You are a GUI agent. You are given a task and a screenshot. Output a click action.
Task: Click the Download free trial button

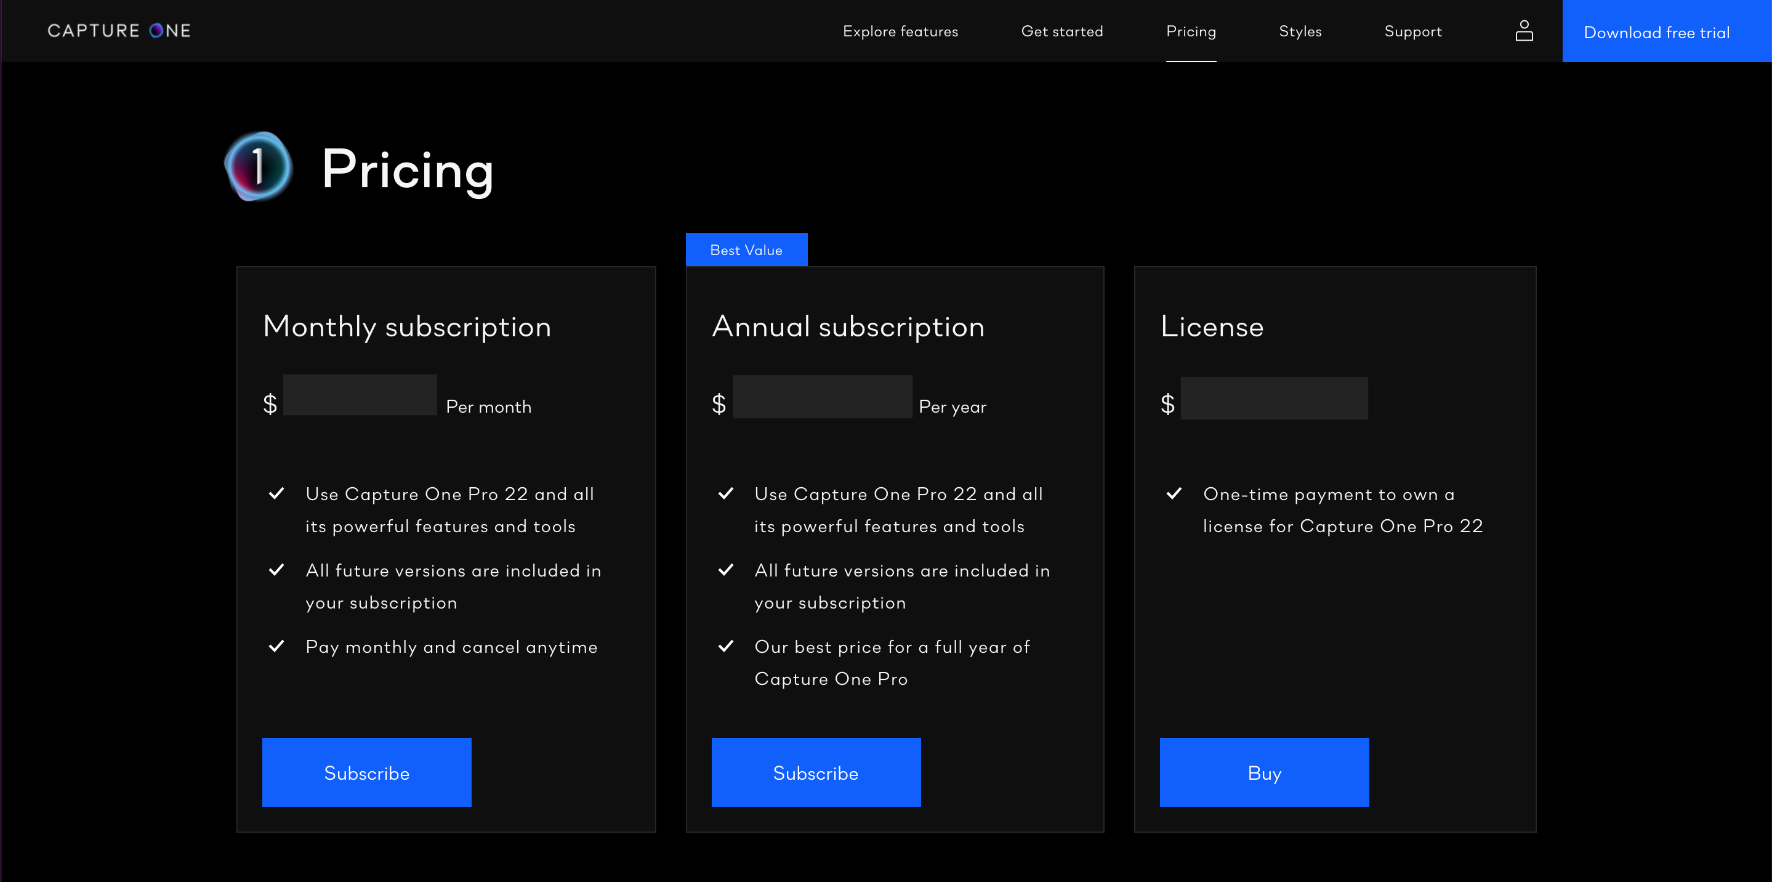(1667, 31)
